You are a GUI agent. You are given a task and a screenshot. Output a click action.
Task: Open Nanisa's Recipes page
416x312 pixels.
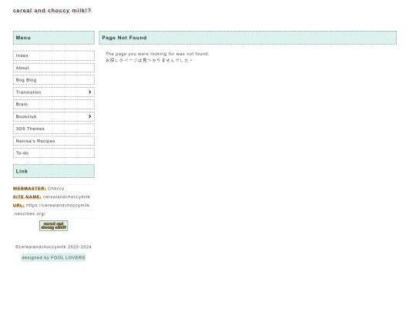pyautogui.click(x=54, y=141)
